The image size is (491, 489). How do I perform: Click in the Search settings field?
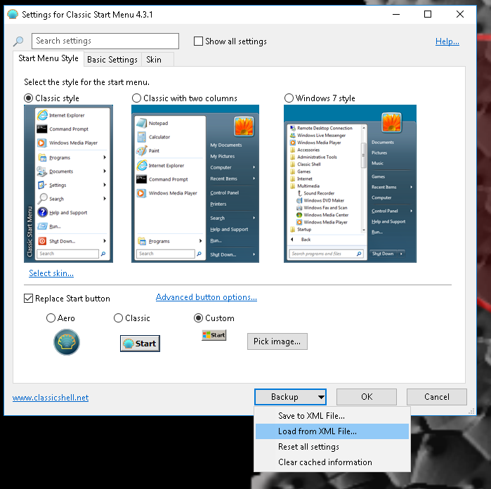click(105, 41)
